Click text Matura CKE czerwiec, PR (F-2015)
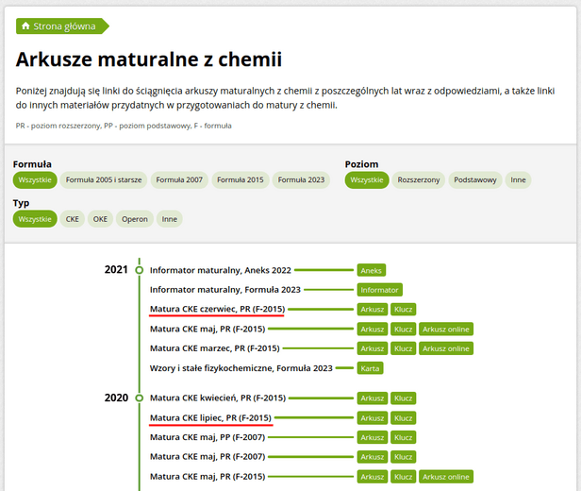The height and width of the screenshot is (491, 581). (218, 309)
